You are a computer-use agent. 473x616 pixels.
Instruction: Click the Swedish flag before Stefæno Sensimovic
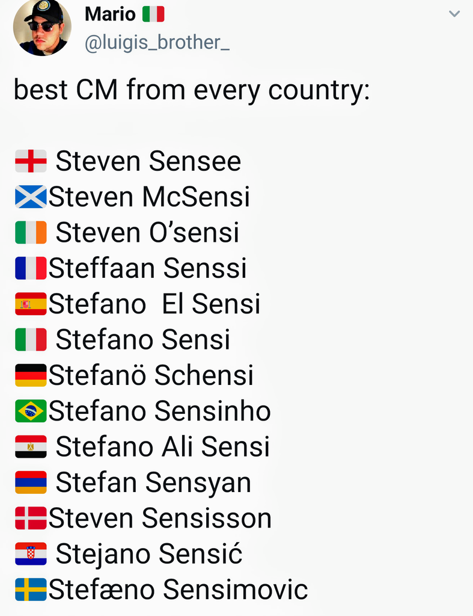tap(31, 590)
